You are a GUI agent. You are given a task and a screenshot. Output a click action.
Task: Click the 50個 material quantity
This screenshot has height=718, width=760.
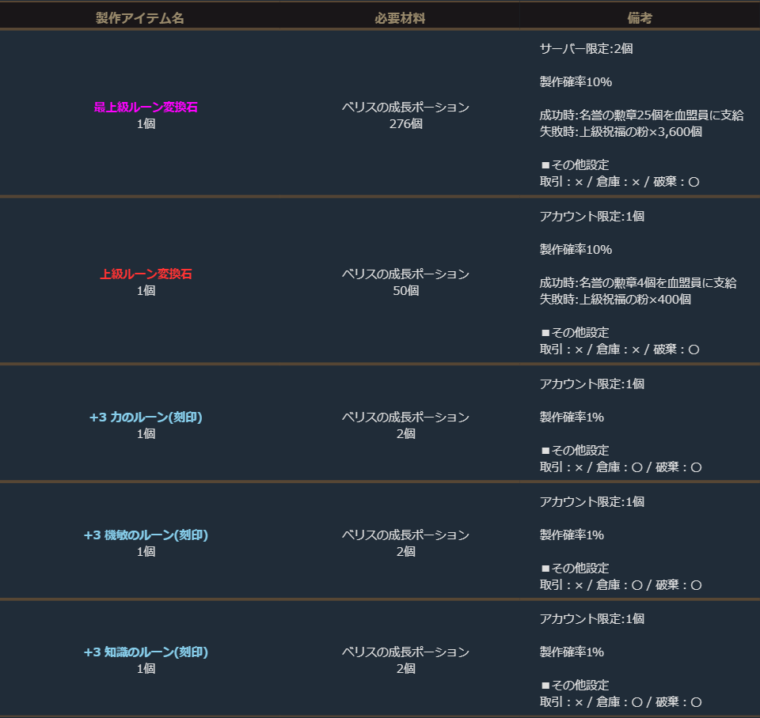[x=405, y=291]
